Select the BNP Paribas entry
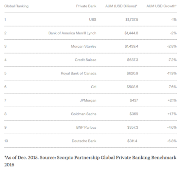Screen dimensions: 180x172 [x=86, y=127]
